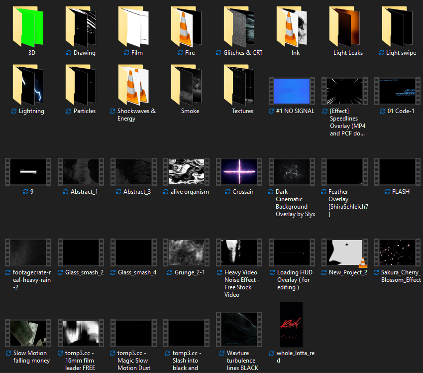Select the Slash into black video
This screenshot has height=373, width=423.
coord(187,333)
